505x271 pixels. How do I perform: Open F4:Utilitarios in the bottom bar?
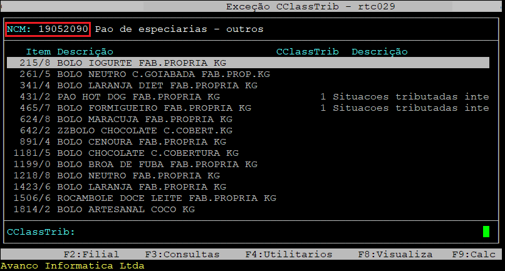pos(288,254)
